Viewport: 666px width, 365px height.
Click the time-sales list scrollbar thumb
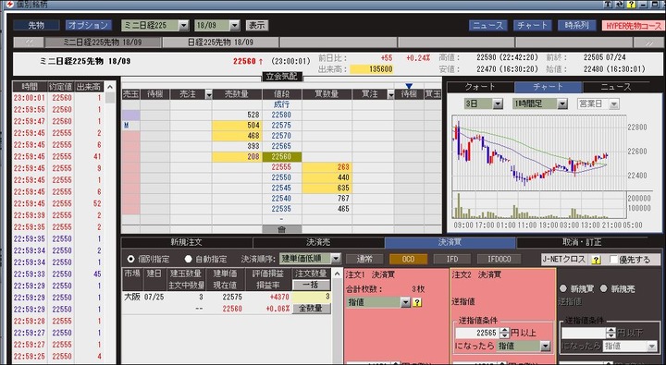110,98
